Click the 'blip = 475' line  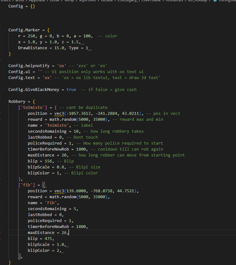tap(41, 239)
